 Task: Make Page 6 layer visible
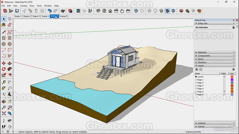[x=224, y=94]
